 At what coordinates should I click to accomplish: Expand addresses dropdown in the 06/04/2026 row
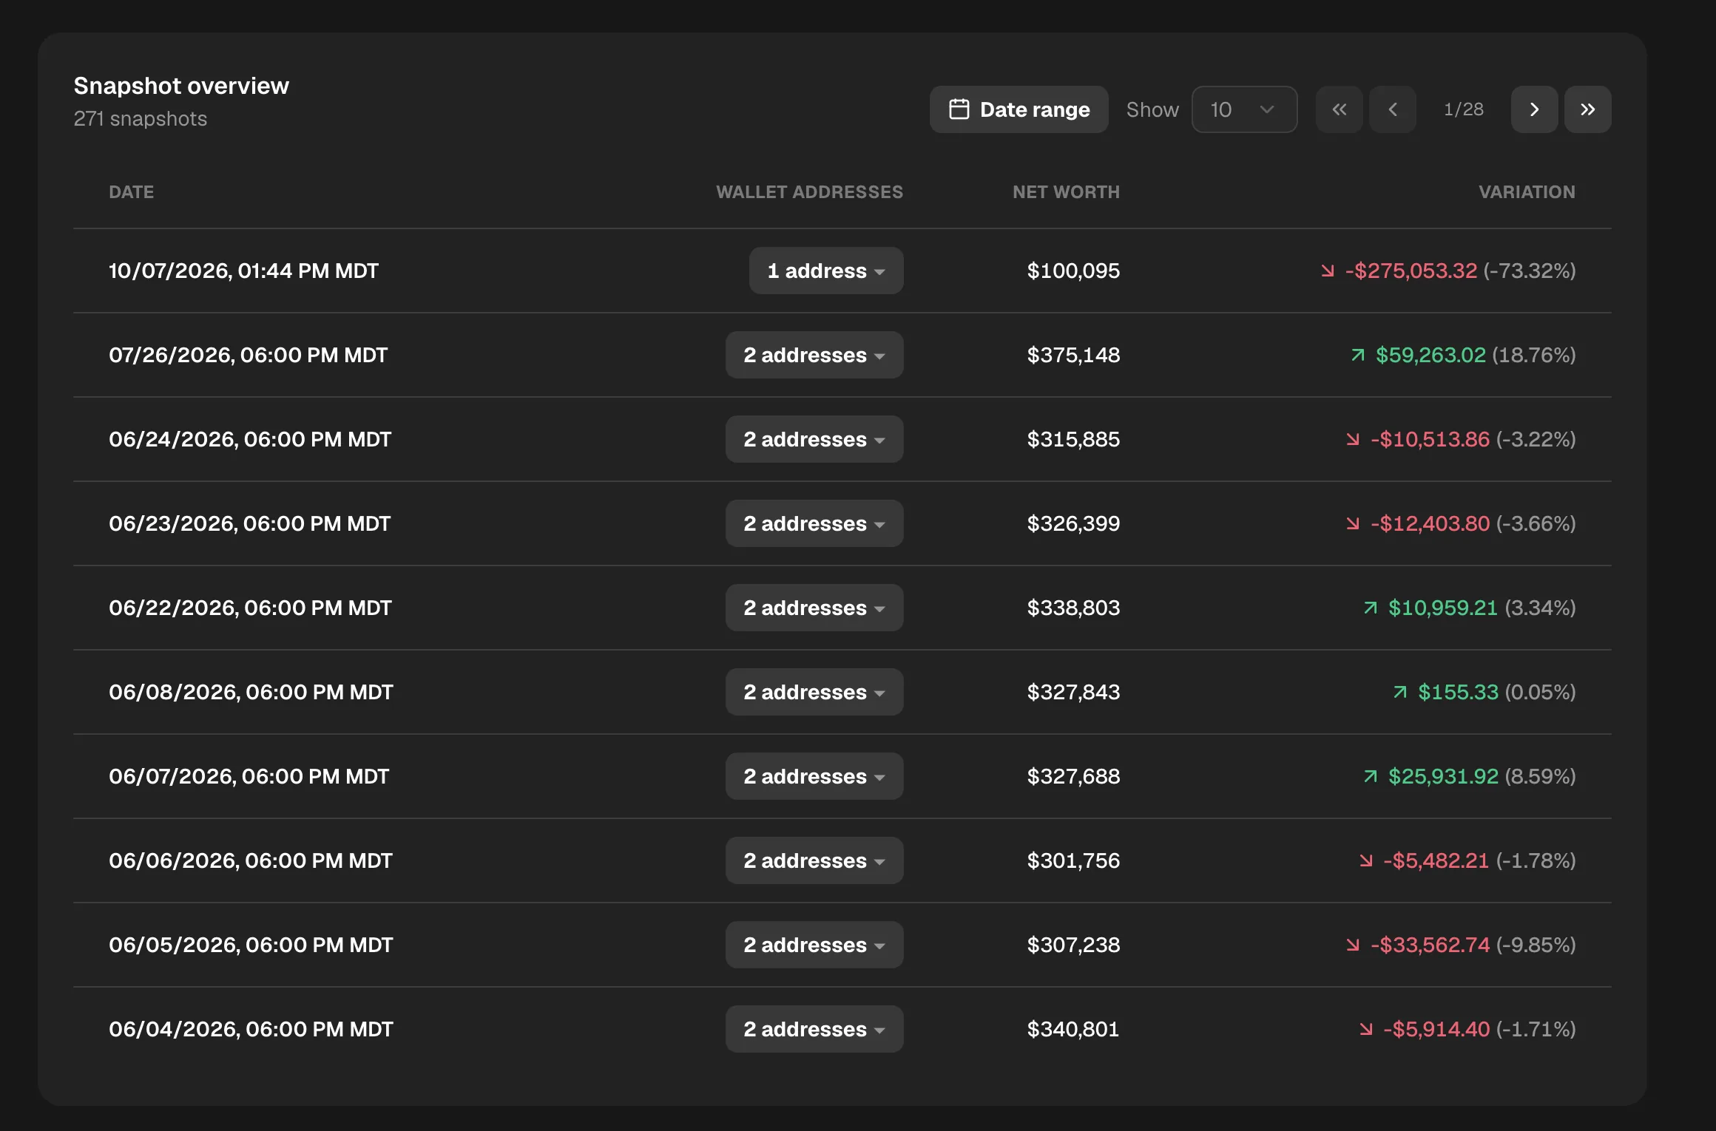pyautogui.click(x=814, y=1029)
